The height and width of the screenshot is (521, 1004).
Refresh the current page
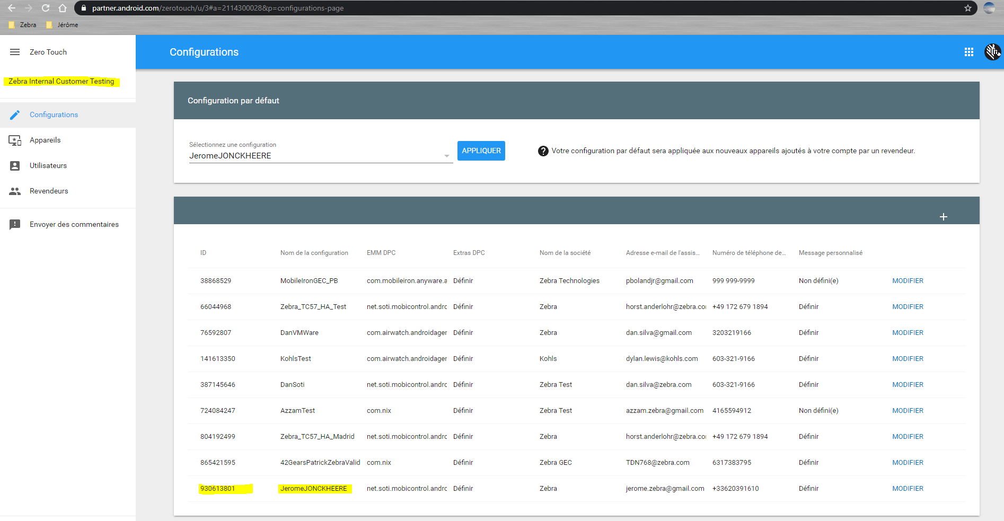point(45,8)
